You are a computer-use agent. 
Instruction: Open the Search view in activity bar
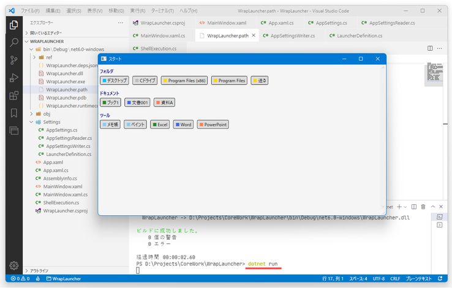(x=13, y=43)
